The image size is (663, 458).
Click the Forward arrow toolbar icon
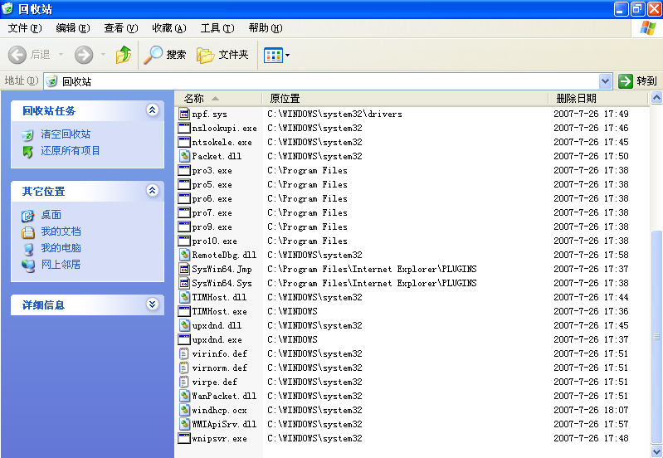click(x=84, y=55)
